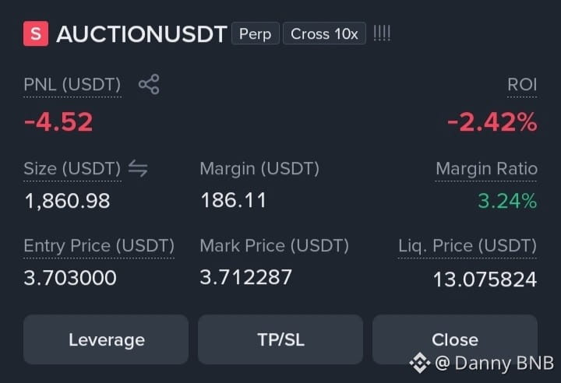Toggle the Size unit swap arrows
This screenshot has height=383, width=561.
coord(138,168)
